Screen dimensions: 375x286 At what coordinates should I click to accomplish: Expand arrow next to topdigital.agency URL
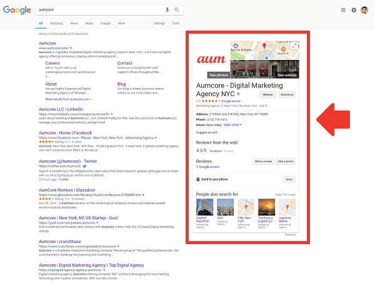104,270
